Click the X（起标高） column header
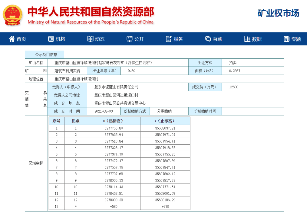The height and width of the screenshot is (213, 307). click(x=114, y=121)
